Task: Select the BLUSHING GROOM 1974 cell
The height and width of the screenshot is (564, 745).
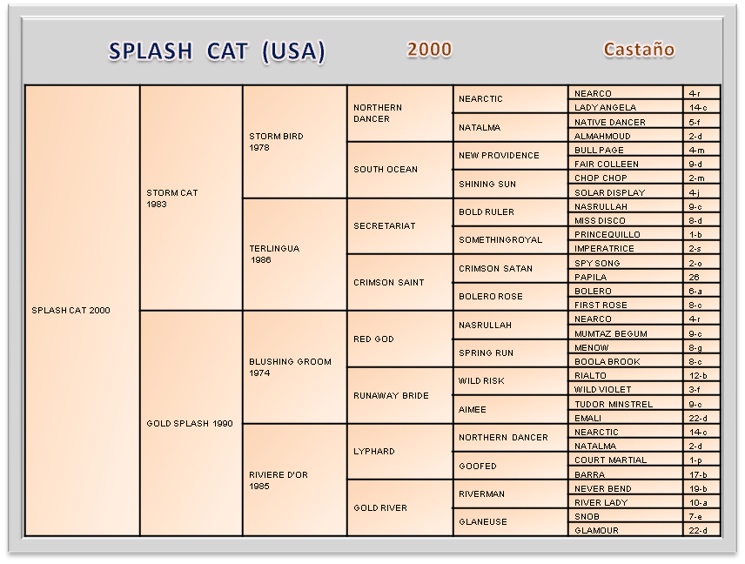Action: tap(294, 367)
